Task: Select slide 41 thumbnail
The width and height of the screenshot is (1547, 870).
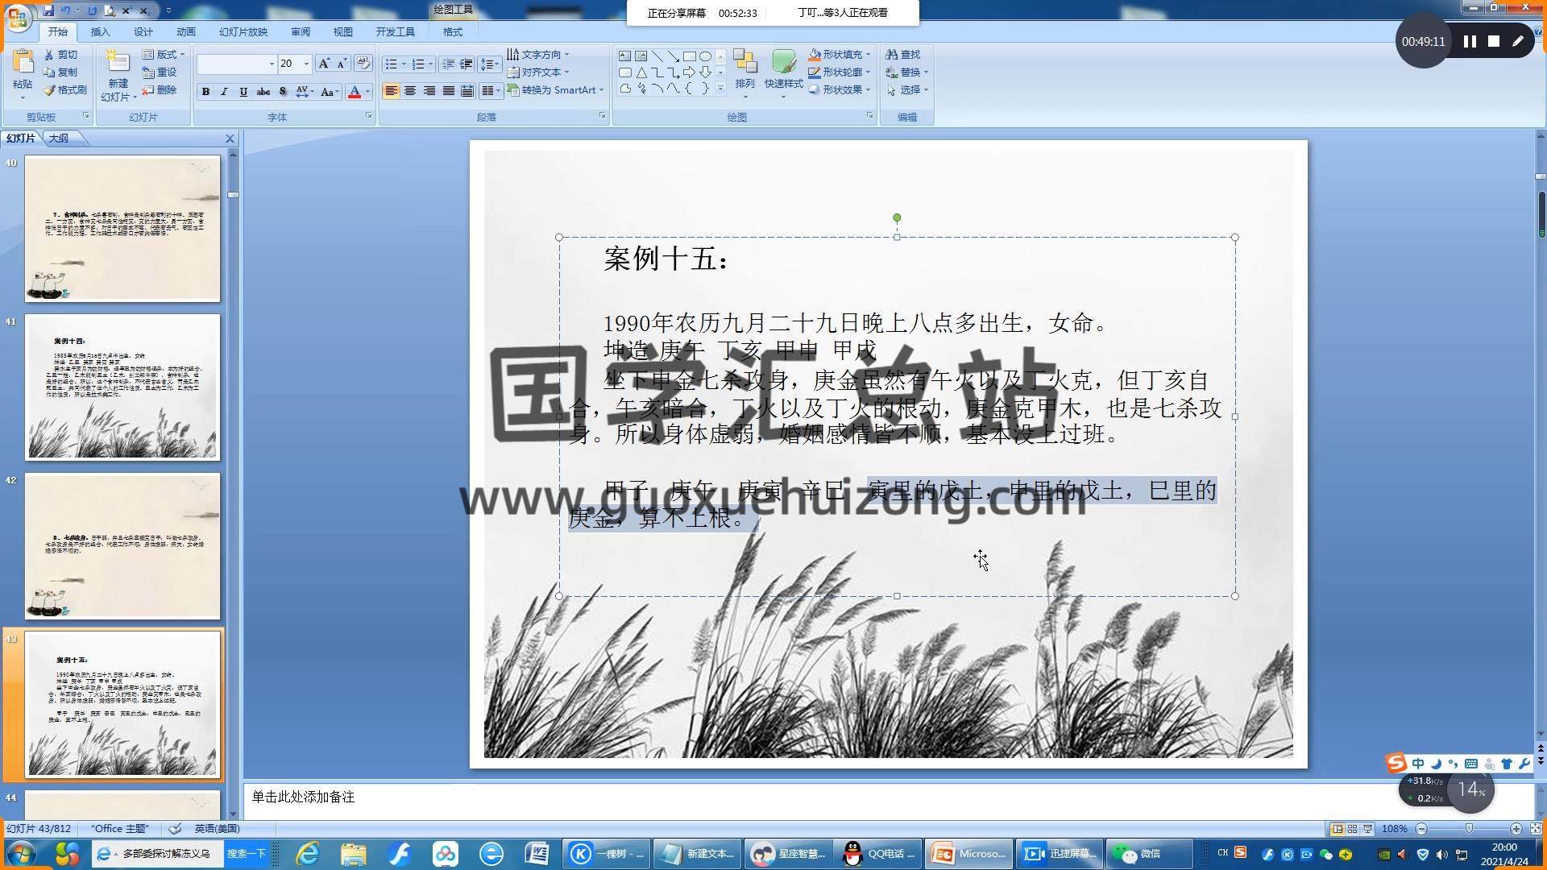Action: pos(122,387)
